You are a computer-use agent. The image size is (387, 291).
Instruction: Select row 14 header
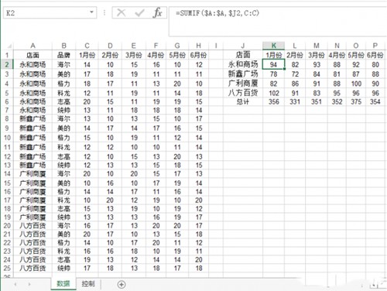(x=7, y=173)
